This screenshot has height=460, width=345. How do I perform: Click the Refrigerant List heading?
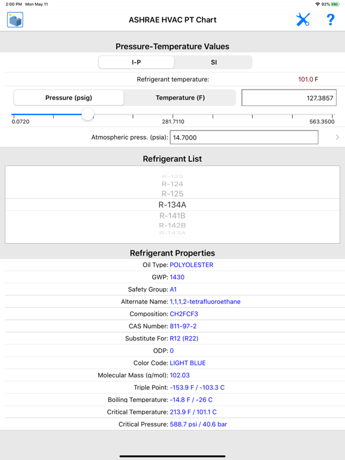pos(172,159)
